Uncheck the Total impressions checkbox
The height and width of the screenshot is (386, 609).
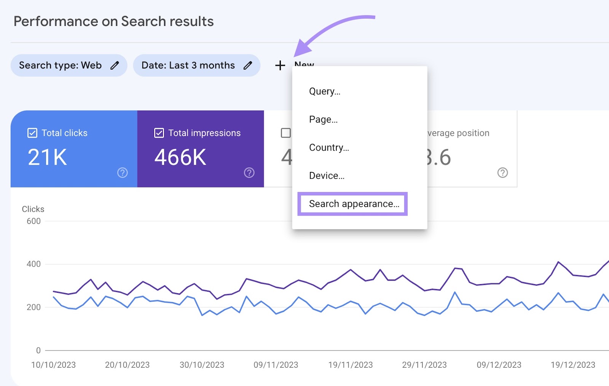pos(159,133)
